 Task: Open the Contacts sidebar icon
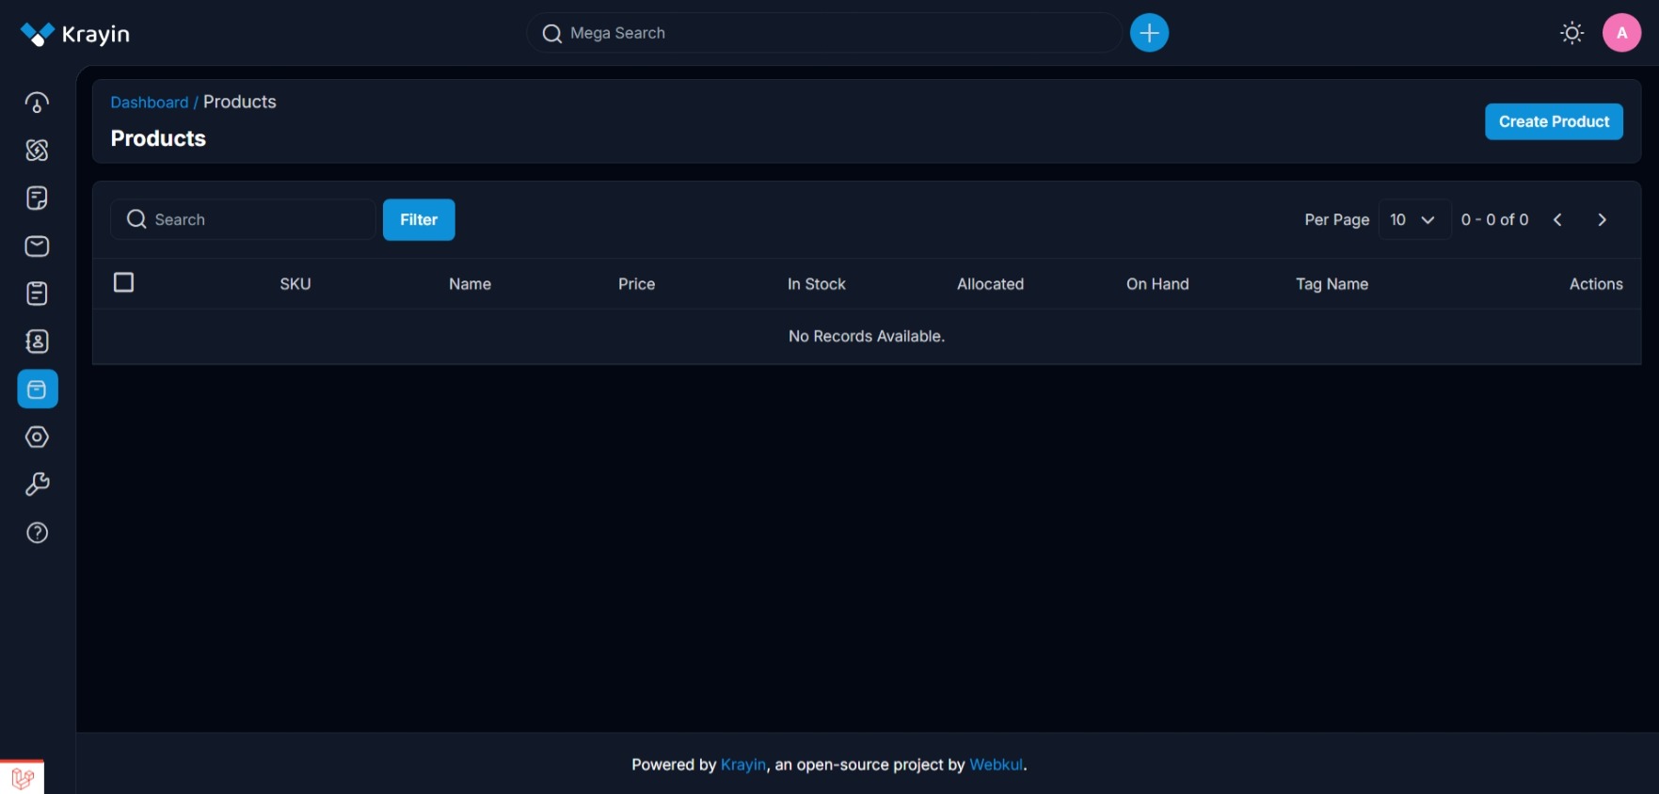(37, 341)
